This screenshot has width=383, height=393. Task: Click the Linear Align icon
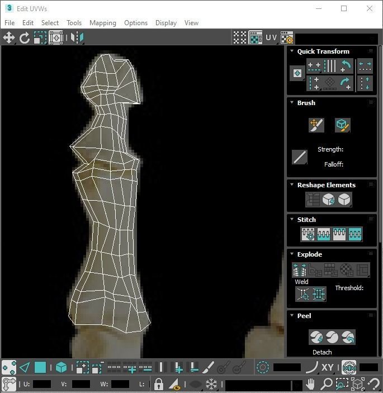pyautogui.click(x=330, y=66)
